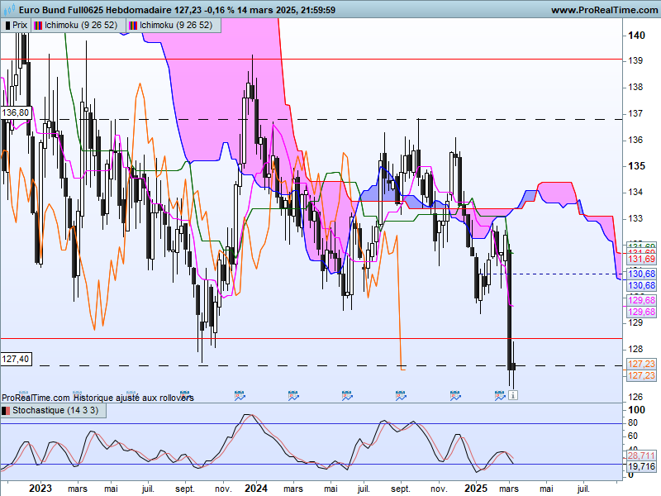Click the blue 130,68 axis label
This screenshot has width=661, height=496.
[641, 274]
